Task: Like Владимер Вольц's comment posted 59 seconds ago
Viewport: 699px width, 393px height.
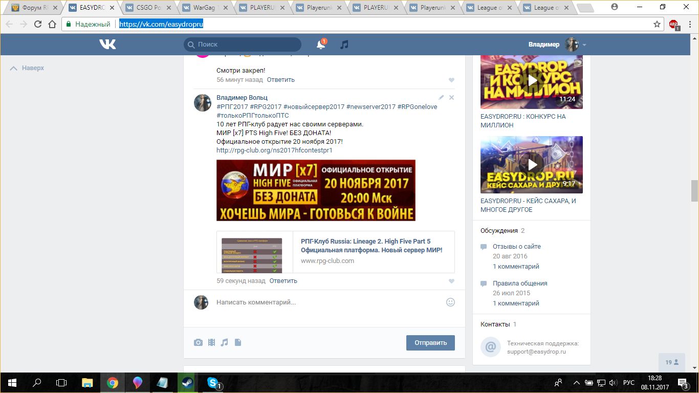Action: tap(451, 281)
